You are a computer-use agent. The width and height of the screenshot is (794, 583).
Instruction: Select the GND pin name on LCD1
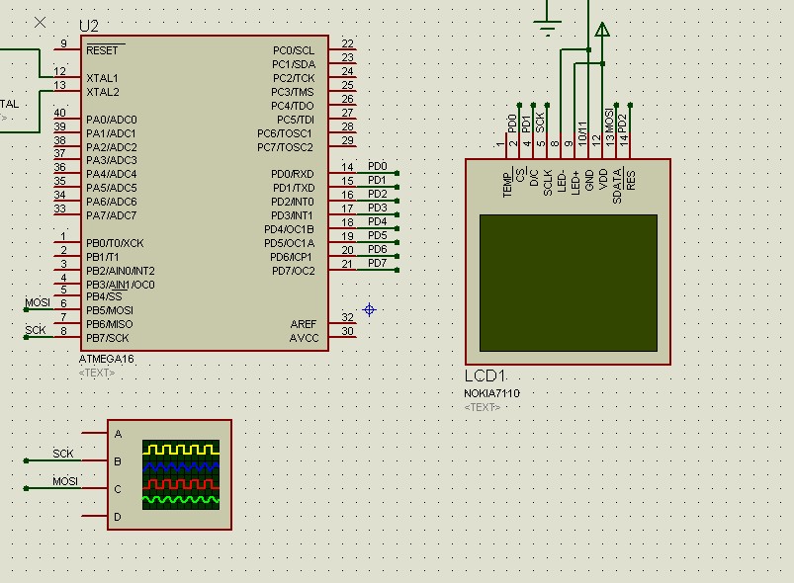[x=589, y=180]
